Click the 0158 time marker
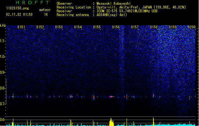 154,27
